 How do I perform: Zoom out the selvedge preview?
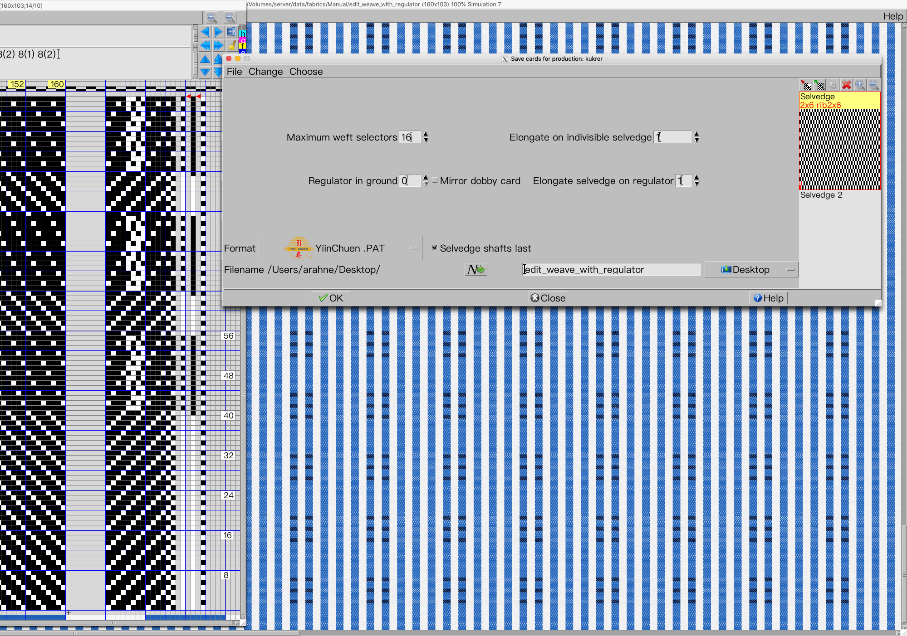click(x=873, y=85)
